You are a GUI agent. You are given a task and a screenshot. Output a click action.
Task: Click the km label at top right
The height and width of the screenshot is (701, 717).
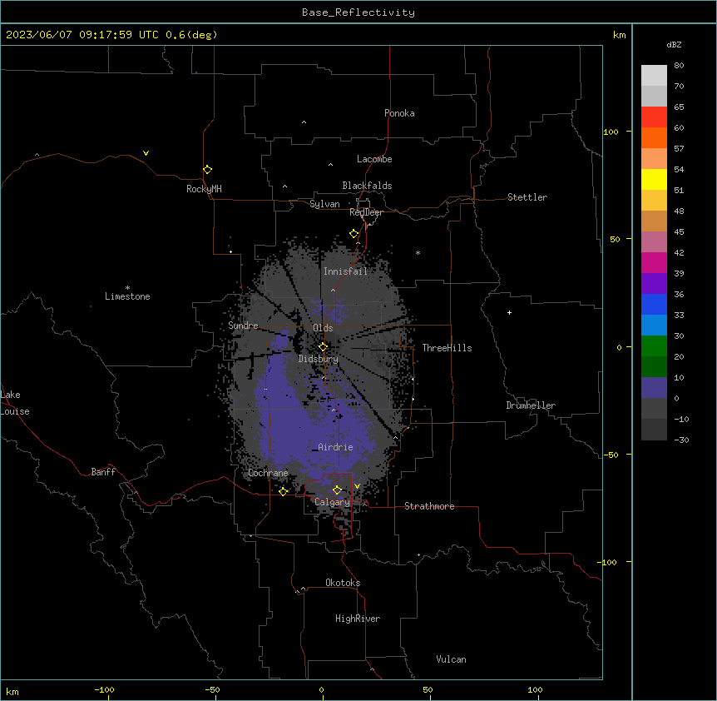click(620, 35)
